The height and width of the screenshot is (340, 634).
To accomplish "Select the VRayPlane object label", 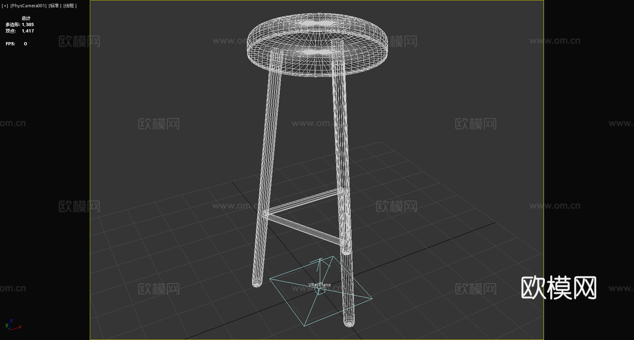I will 319,285.
